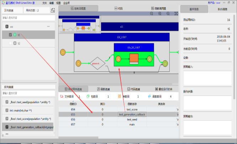Screen dimensions: 237x144
Task: Click the function icon of test_score entry
Action: (7, 119)
